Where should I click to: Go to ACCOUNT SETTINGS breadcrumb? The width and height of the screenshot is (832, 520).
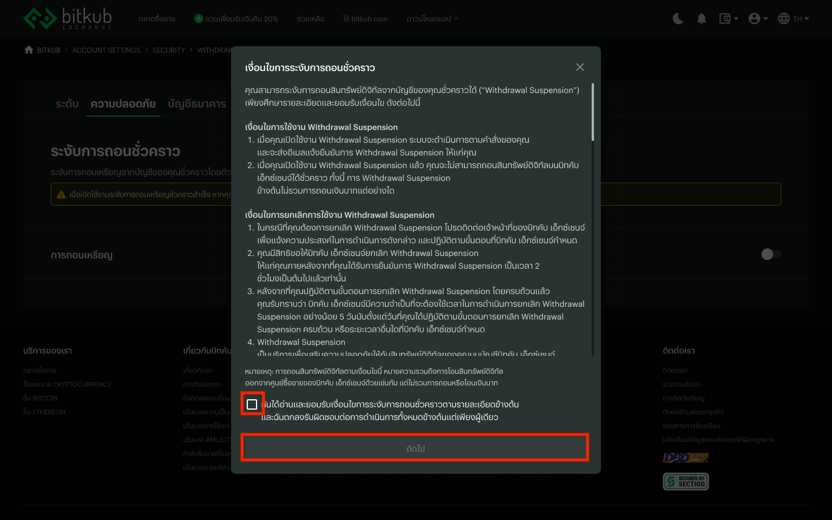pos(106,50)
